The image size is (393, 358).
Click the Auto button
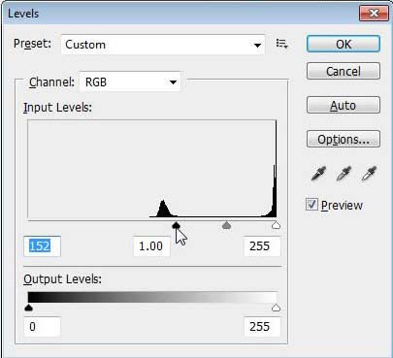344,105
